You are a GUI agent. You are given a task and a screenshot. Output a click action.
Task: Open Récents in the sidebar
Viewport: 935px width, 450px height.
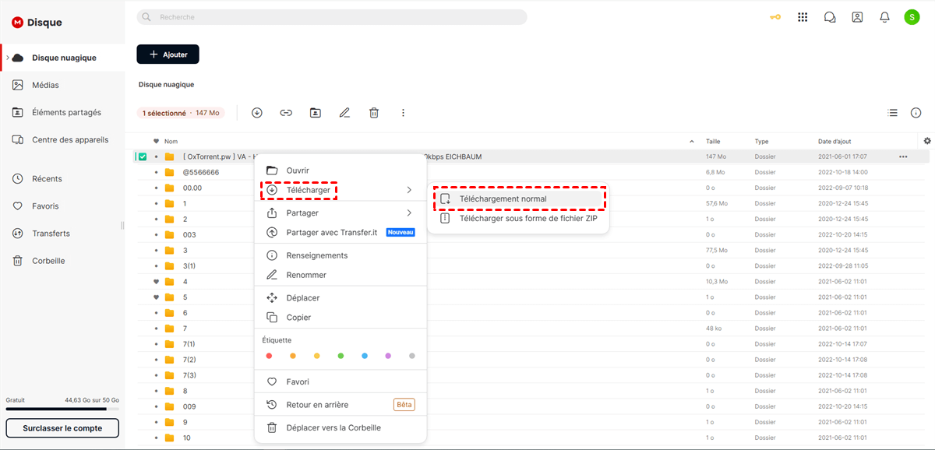click(62, 178)
